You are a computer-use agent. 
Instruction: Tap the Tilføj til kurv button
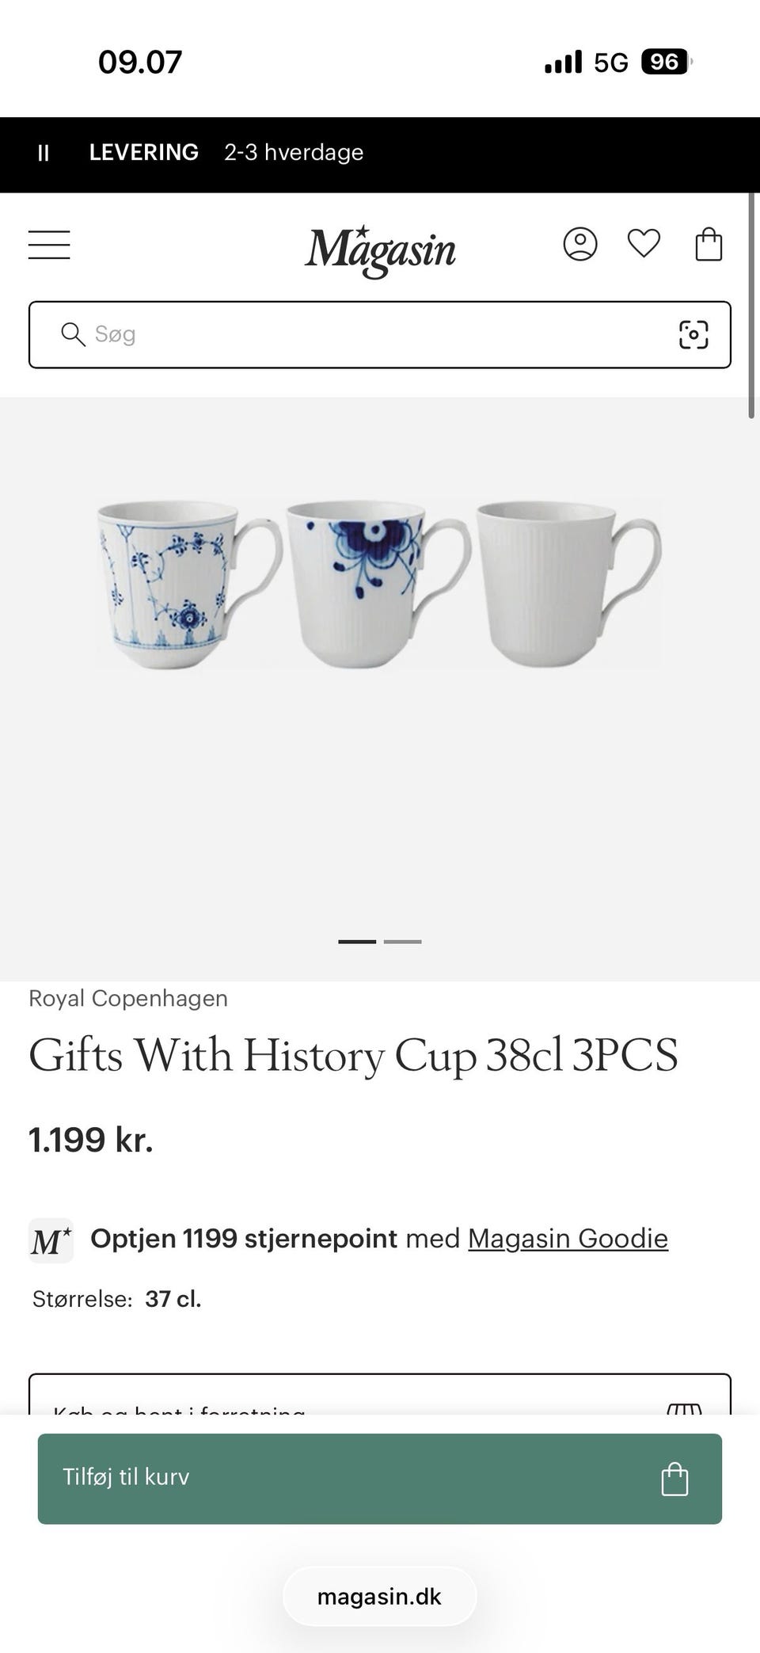(380, 1478)
